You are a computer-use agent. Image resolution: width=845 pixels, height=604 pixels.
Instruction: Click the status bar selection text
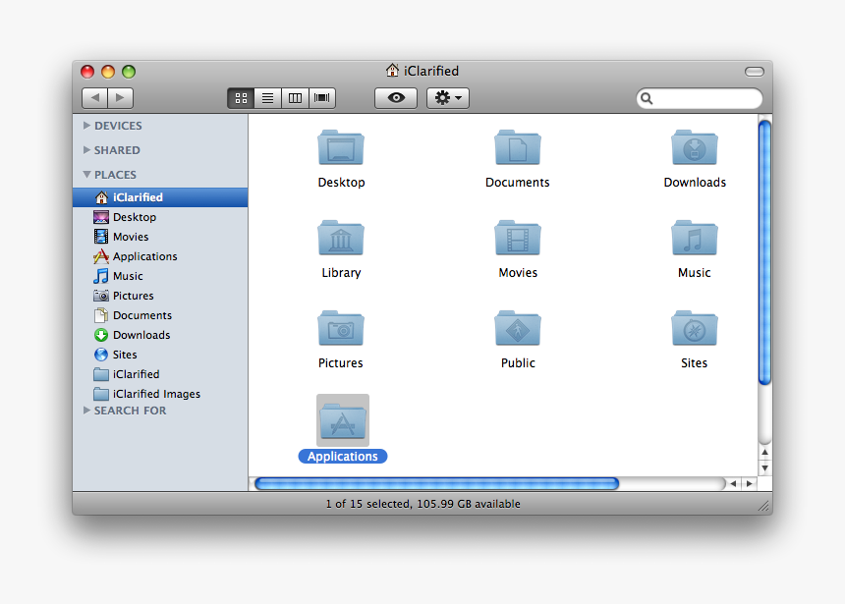[x=423, y=504]
